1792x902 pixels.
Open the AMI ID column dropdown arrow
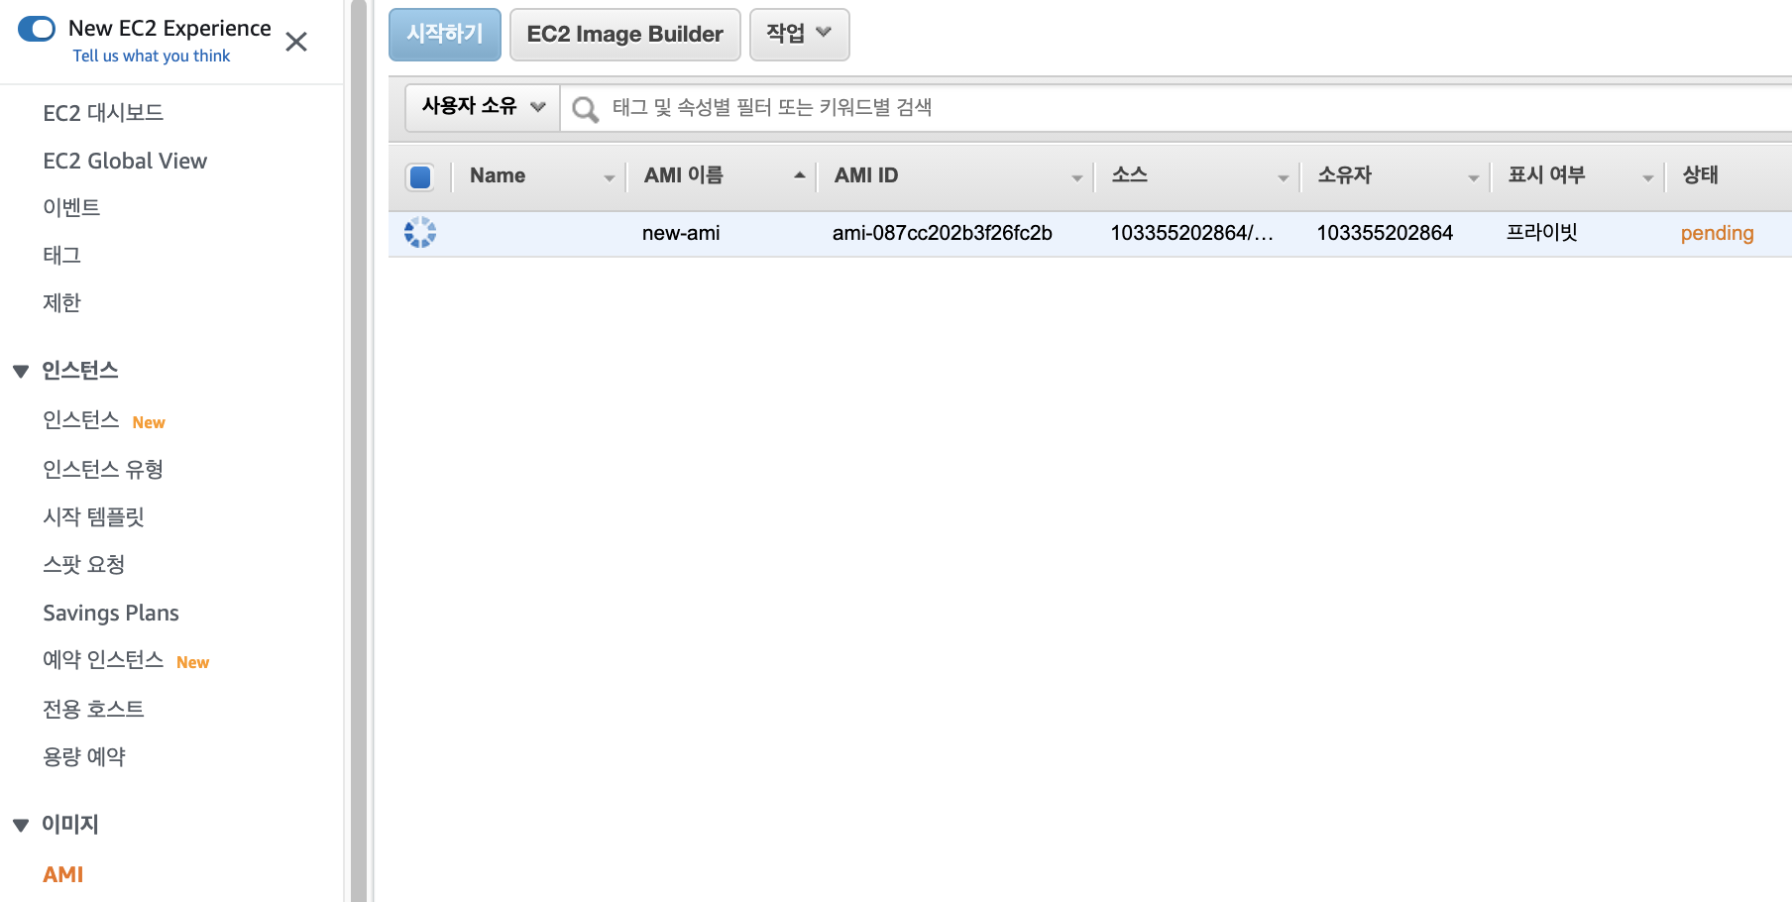1077,178
